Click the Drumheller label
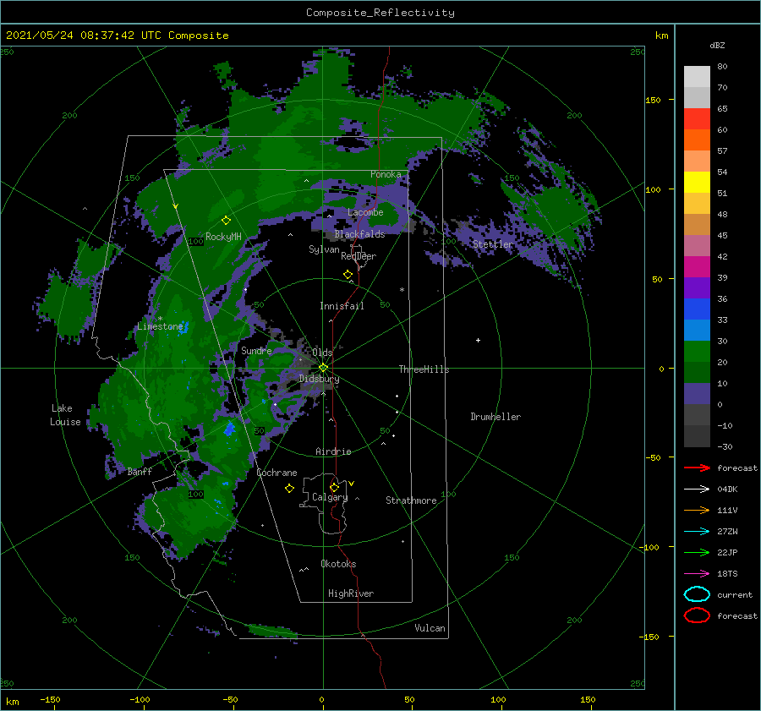The height and width of the screenshot is (711, 761). pos(495,417)
